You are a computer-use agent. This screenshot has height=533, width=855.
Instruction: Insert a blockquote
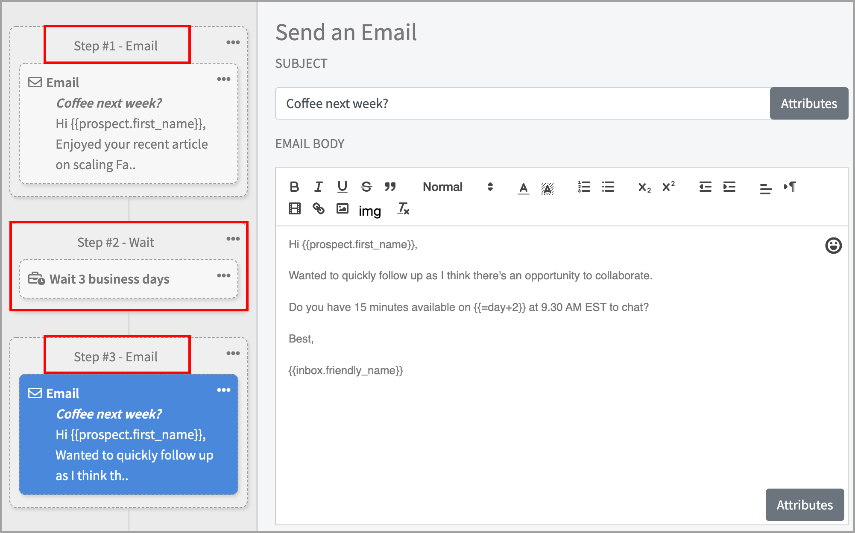pyautogui.click(x=390, y=187)
